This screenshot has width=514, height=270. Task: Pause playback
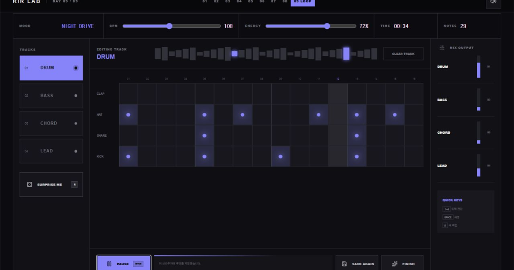click(124, 263)
